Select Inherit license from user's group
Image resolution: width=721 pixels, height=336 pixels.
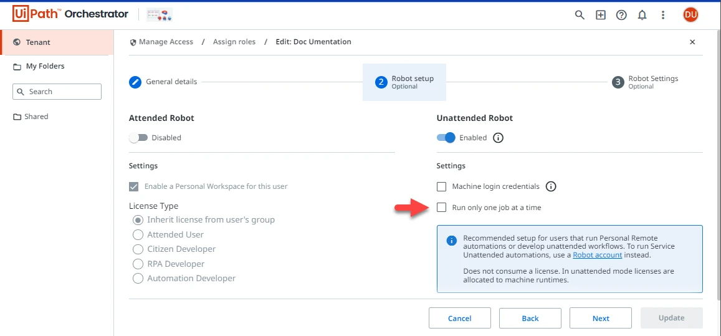tap(138, 220)
